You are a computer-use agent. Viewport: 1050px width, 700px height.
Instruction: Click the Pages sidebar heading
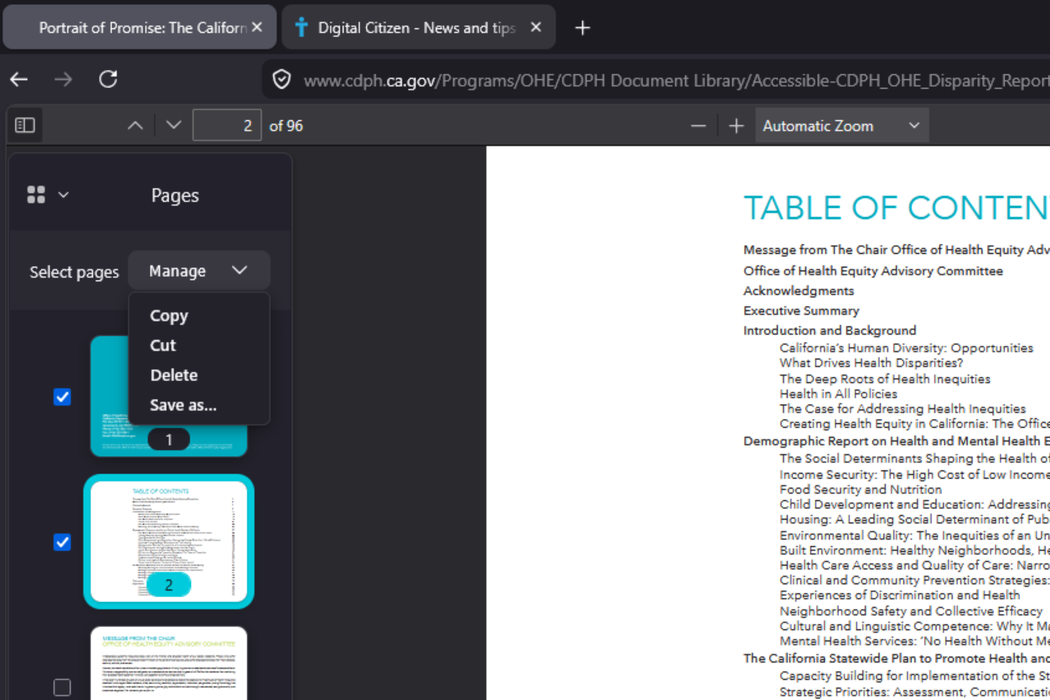175,195
